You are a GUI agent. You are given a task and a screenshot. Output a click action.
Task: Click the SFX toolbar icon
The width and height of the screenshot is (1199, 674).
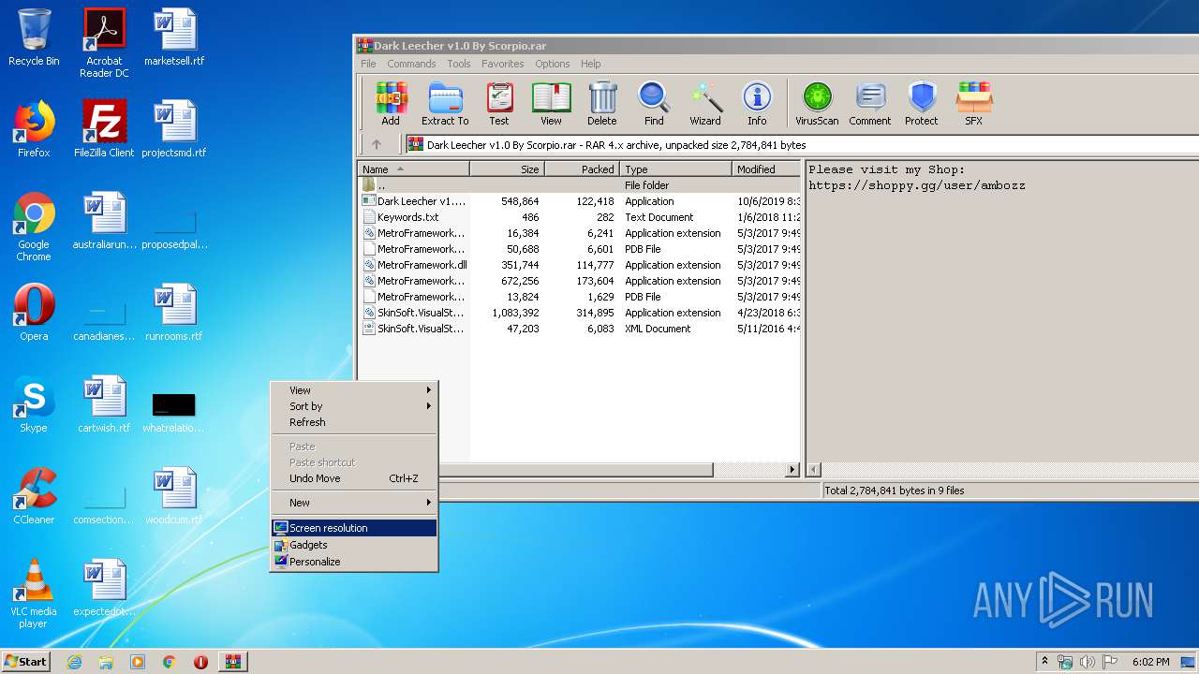[x=974, y=103]
